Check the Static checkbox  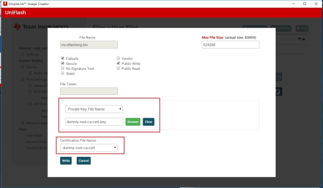(x=63, y=73)
